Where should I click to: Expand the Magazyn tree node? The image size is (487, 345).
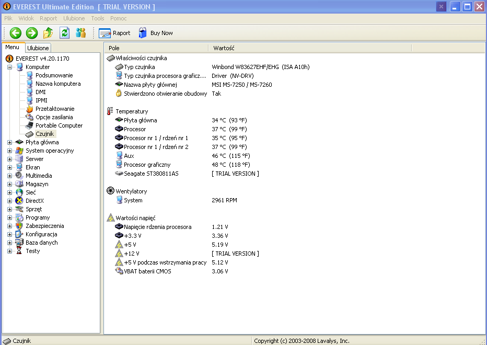tap(9, 185)
